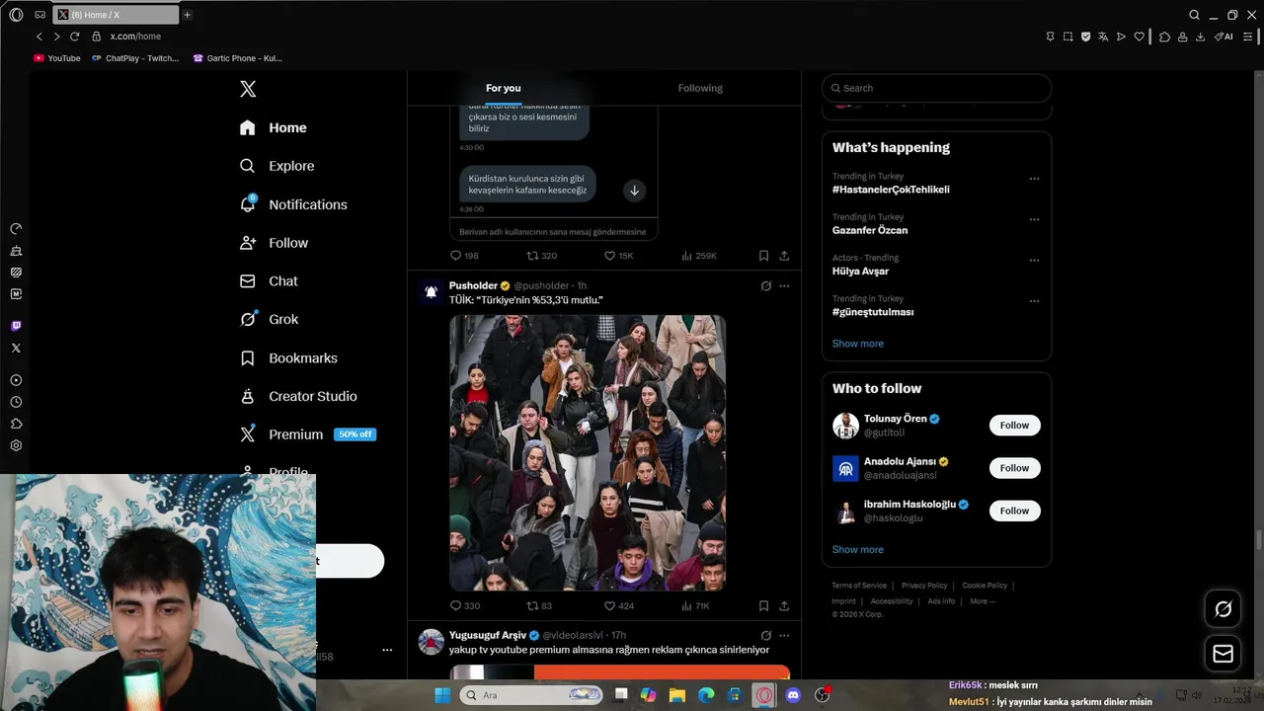Image resolution: width=1264 pixels, height=711 pixels.
Task: Follow İbrahim Haskoloğlu
Action: click(1014, 511)
